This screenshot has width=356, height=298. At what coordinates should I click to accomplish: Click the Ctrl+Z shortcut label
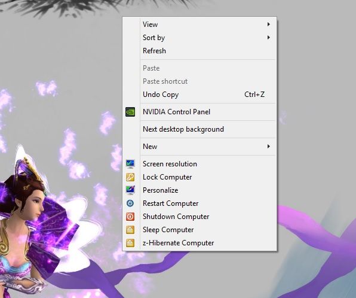click(254, 95)
